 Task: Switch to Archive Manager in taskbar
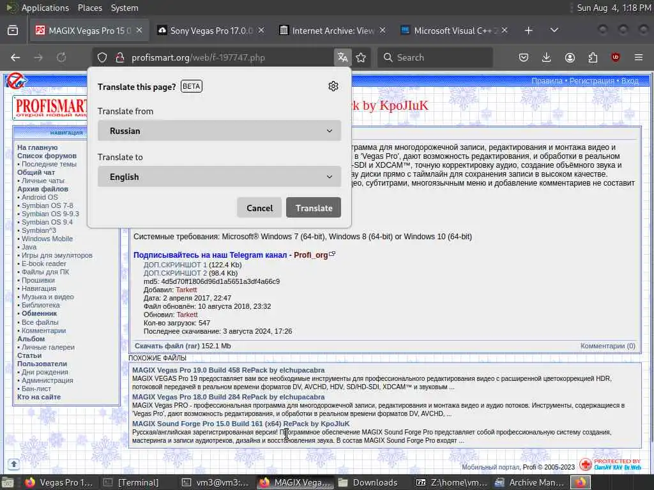[x=529, y=482]
